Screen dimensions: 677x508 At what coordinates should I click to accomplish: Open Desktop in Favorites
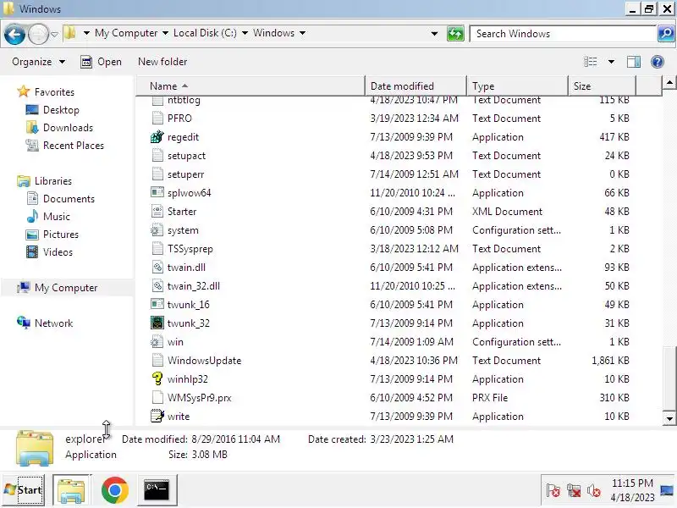pyautogui.click(x=61, y=110)
